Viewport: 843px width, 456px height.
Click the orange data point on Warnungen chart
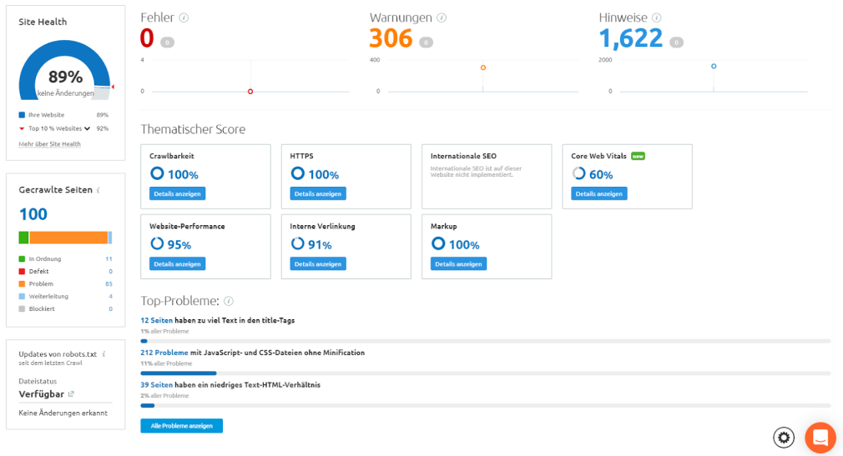(483, 68)
